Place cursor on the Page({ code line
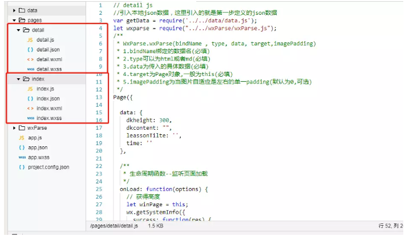The height and width of the screenshot is (240, 405). (125, 97)
